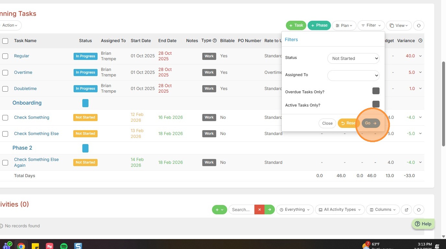
Task: Open the Everything activities filter
Action: tap(295, 210)
